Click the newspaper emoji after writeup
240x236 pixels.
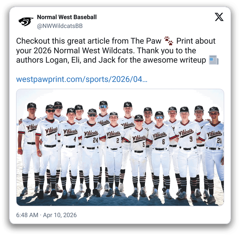(x=214, y=60)
